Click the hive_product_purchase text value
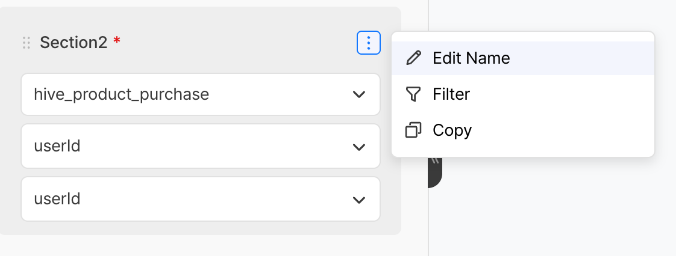 (x=121, y=94)
